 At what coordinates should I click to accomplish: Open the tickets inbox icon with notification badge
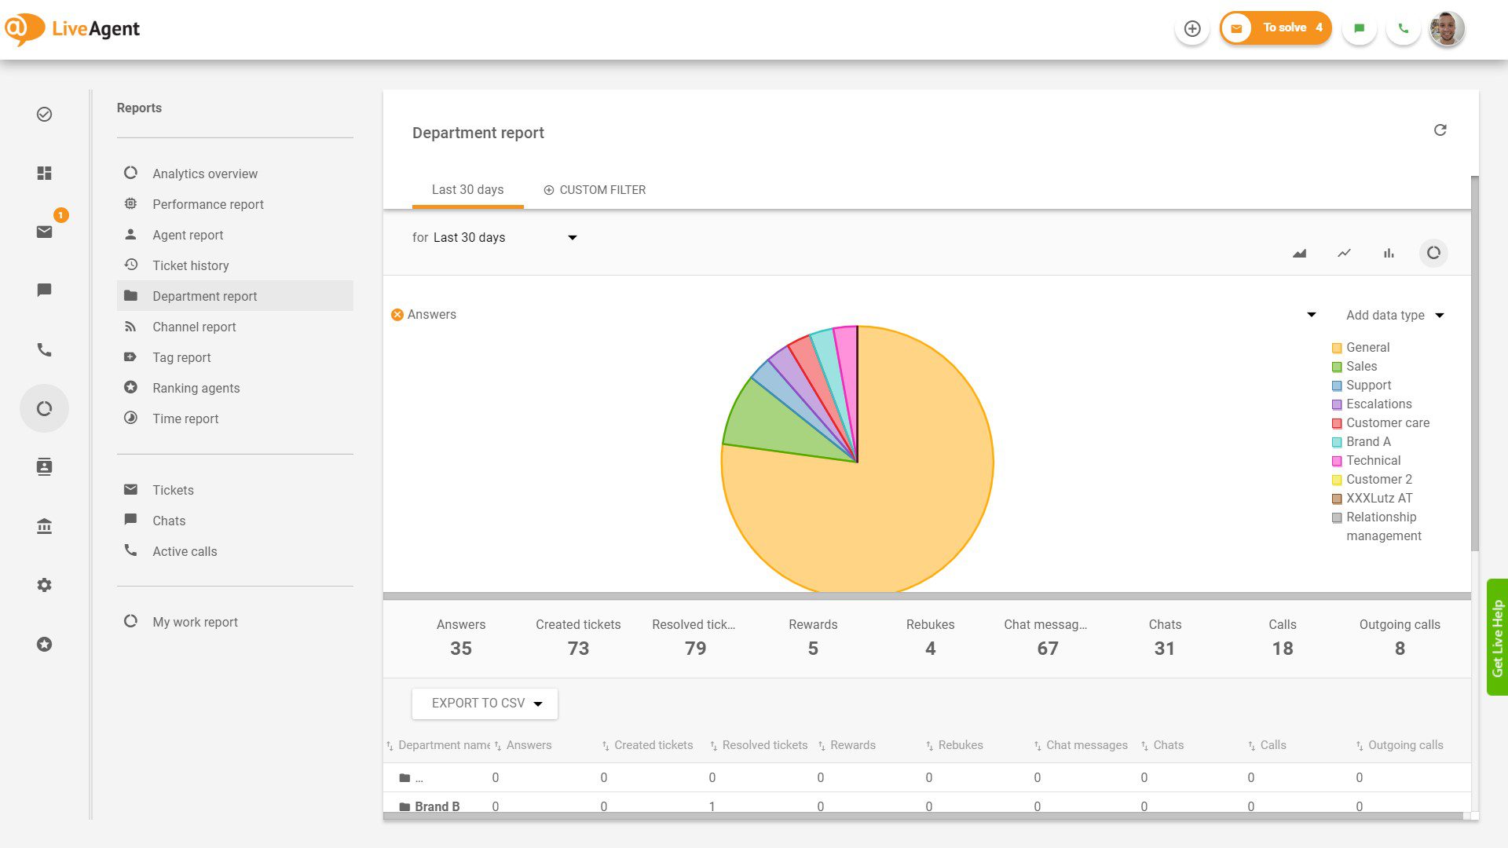44,232
